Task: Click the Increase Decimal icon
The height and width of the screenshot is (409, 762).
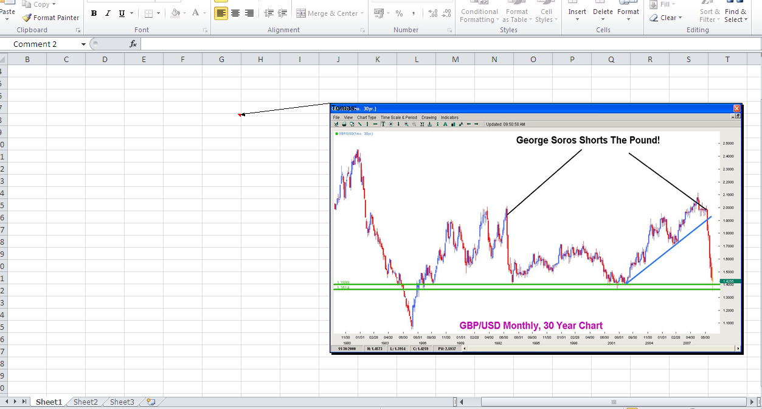Action: [x=432, y=13]
